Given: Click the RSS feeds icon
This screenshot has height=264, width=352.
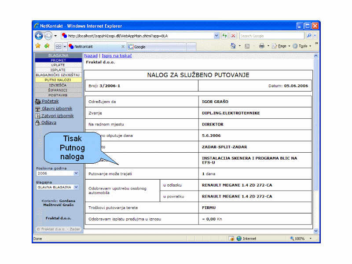Looking at the screenshot, I should (x=247, y=46).
